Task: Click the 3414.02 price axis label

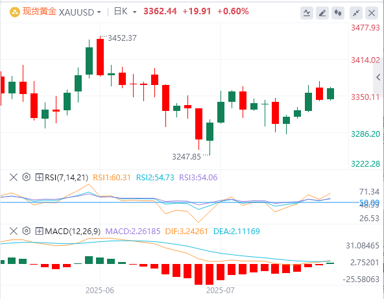Action: pos(365,60)
